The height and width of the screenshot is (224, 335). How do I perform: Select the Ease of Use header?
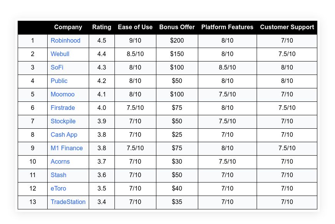pyautogui.click(x=135, y=27)
